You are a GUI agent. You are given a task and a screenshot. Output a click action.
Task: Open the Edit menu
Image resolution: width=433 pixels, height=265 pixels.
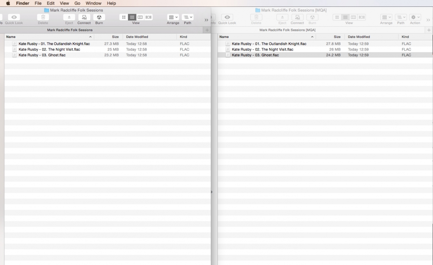click(51, 3)
